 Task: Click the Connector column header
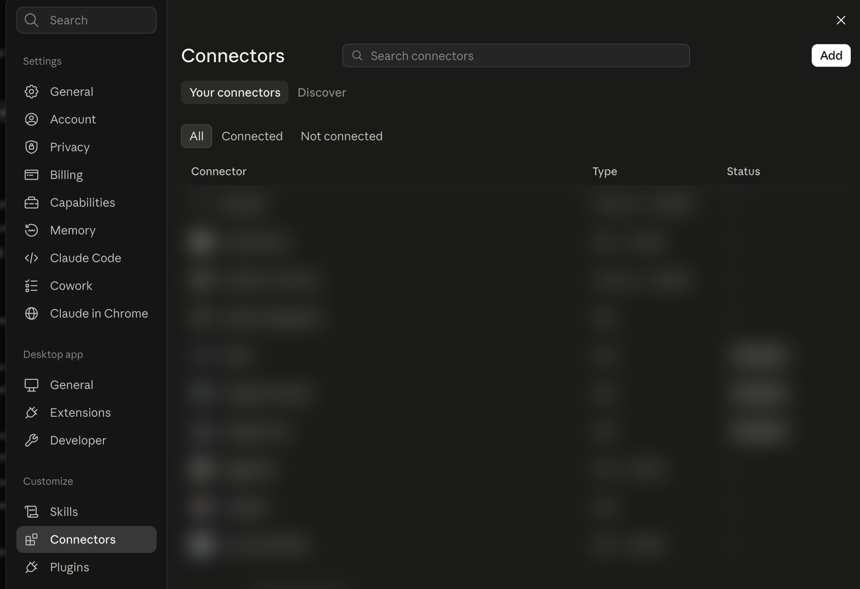(x=219, y=172)
